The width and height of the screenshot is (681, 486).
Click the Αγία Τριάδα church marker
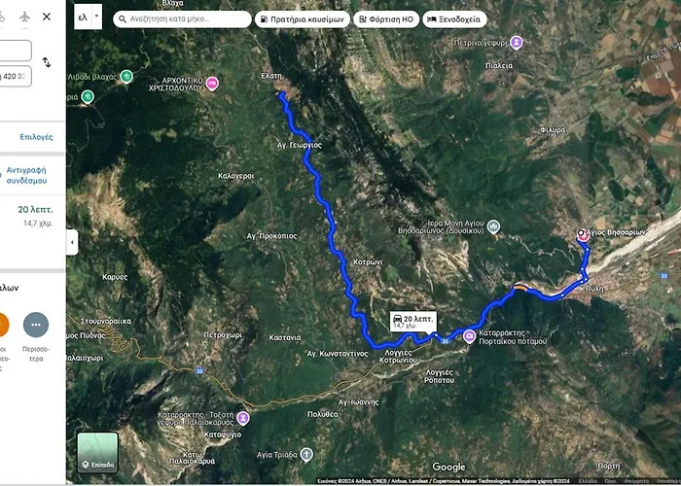tap(306, 454)
